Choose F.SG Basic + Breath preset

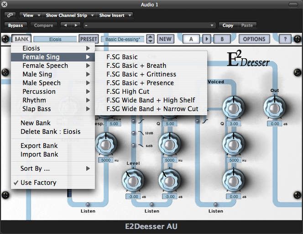click(151, 66)
